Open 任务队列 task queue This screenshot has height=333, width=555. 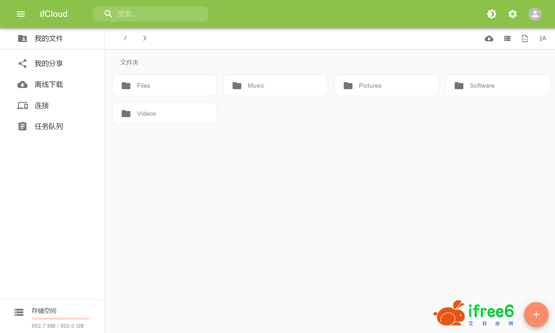(49, 126)
